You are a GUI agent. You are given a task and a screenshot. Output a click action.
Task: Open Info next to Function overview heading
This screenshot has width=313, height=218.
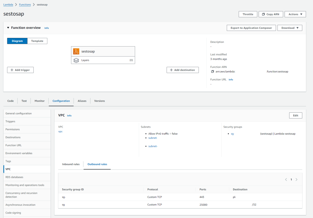click(x=46, y=28)
